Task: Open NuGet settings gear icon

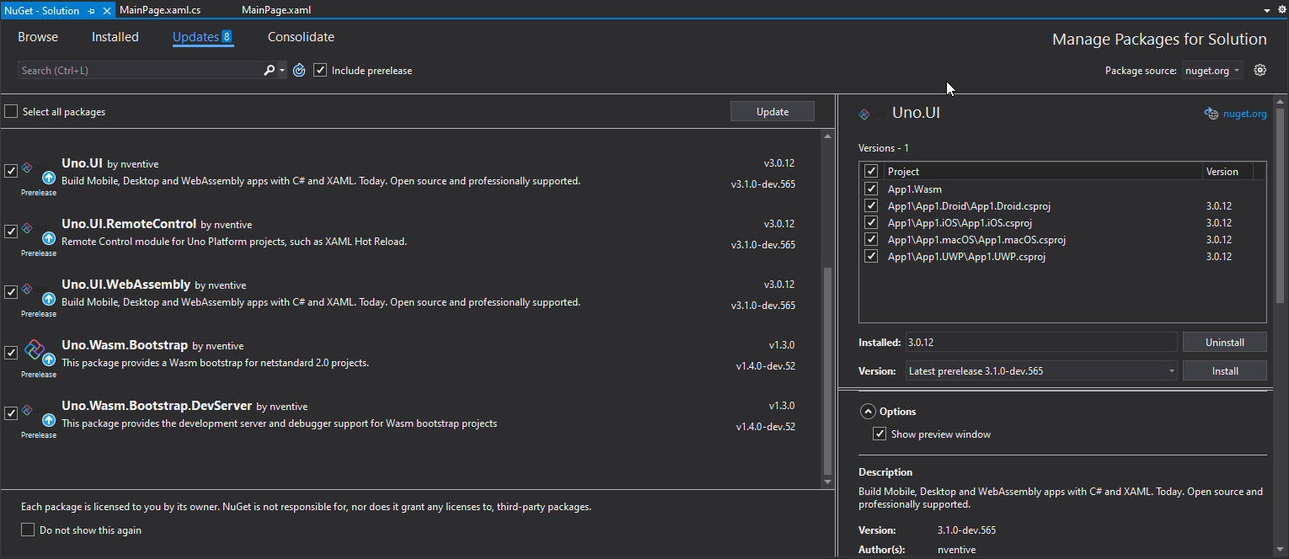Action: (x=1260, y=71)
